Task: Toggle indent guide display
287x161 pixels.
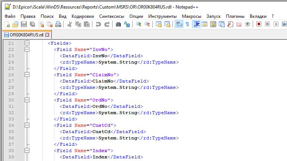Action: tap(196, 24)
